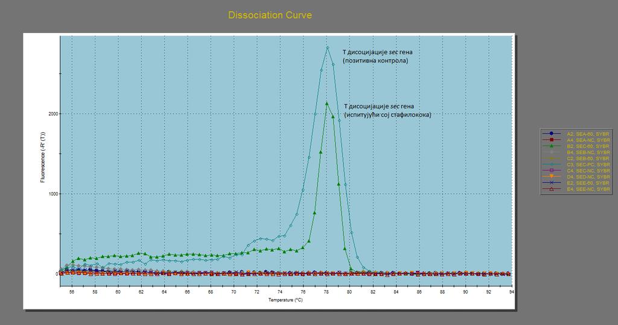Click the y-axis tick value 2000

[53, 114]
